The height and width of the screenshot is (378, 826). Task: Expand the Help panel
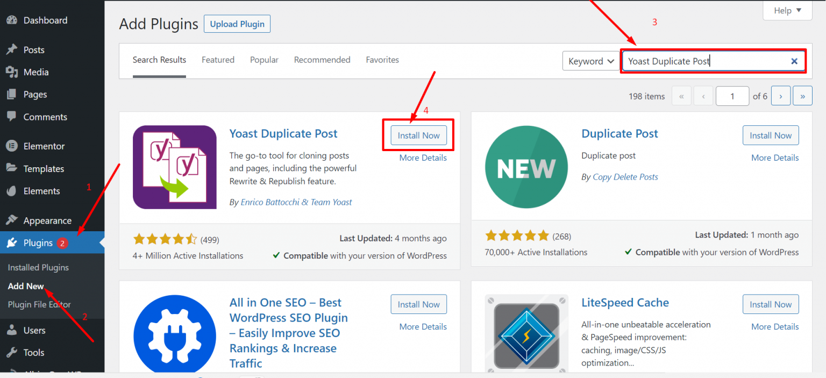click(x=787, y=10)
